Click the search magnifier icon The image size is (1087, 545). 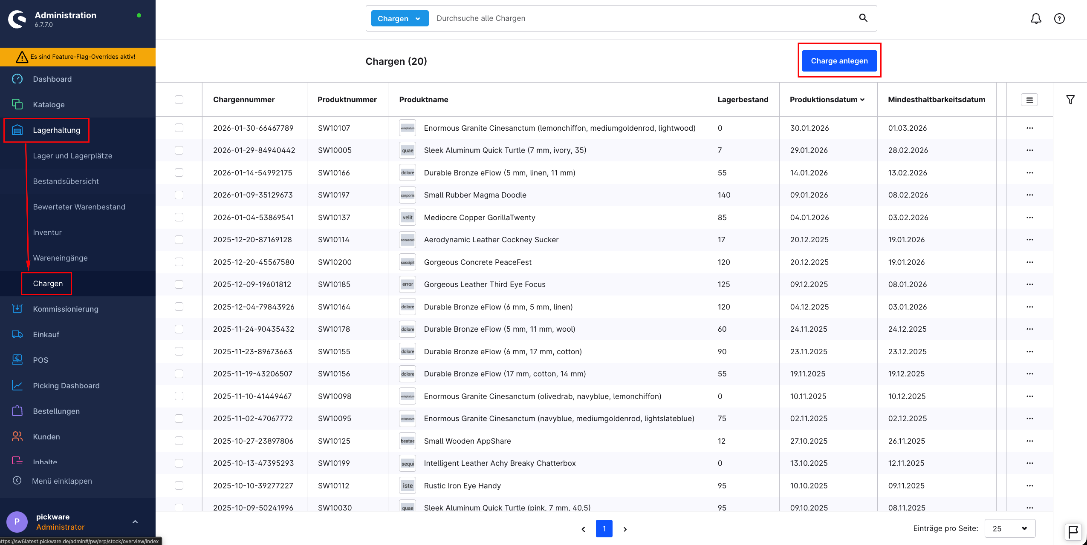[x=863, y=18]
